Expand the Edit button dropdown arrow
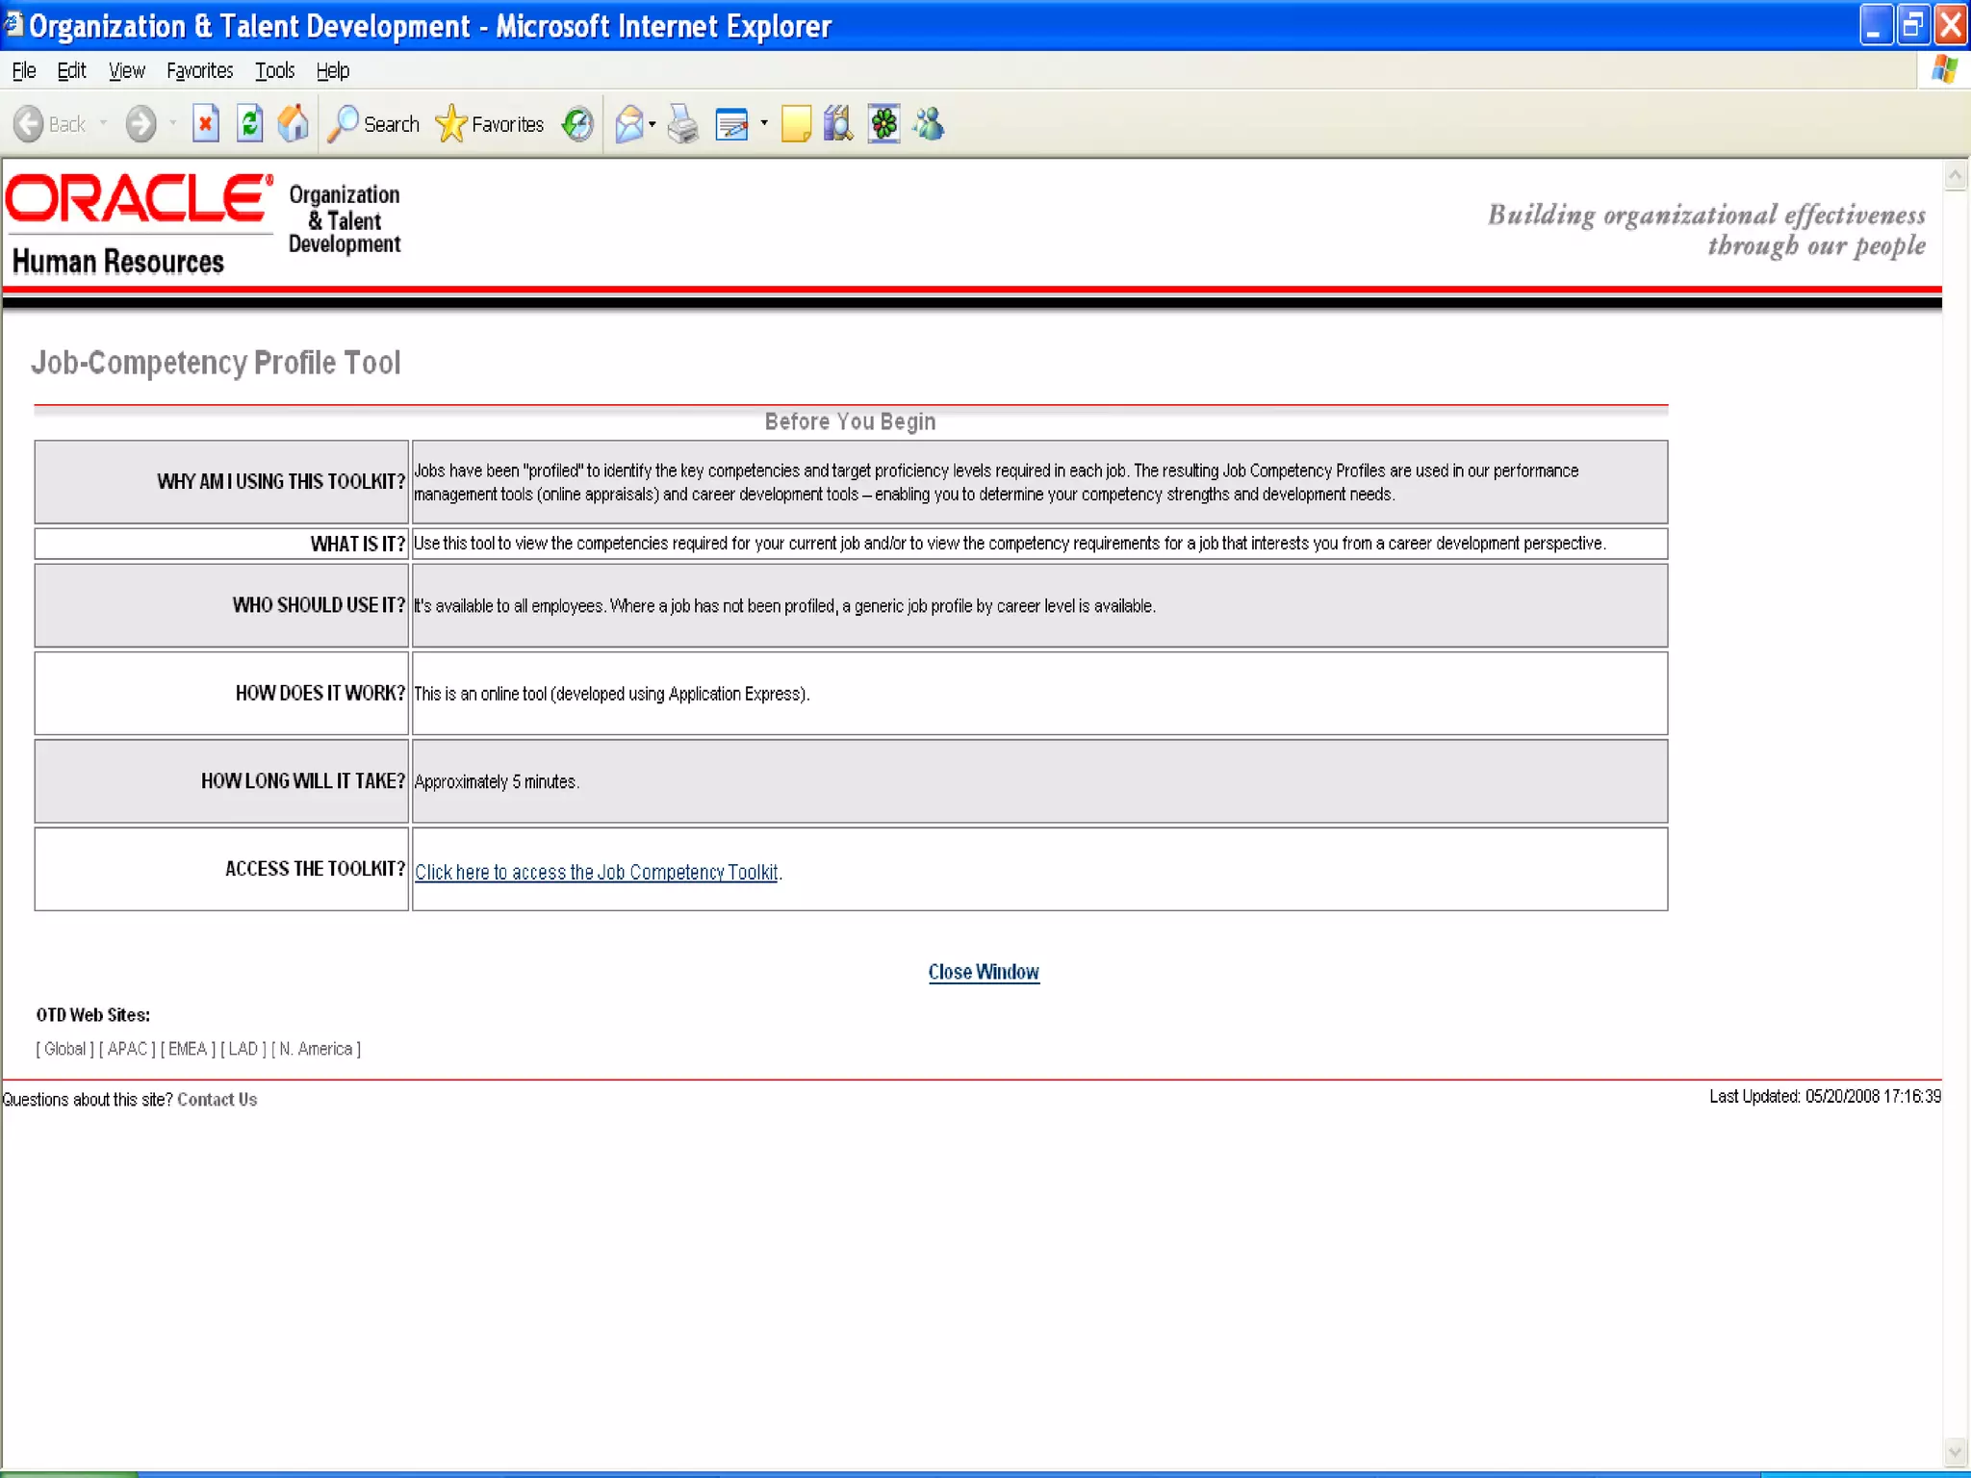 (x=764, y=123)
